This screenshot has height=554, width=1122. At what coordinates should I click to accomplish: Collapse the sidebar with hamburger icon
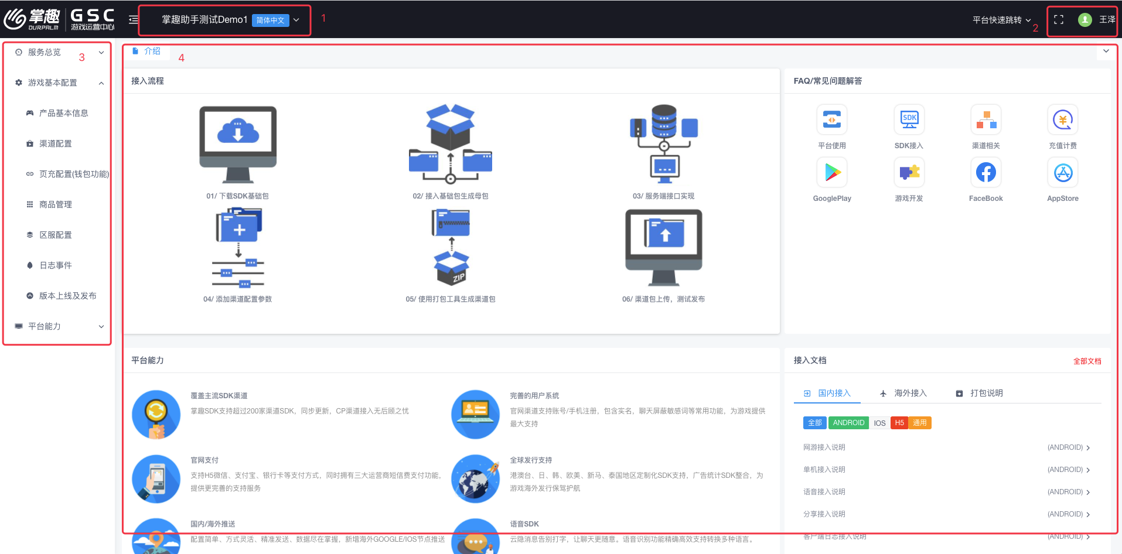pyautogui.click(x=133, y=20)
